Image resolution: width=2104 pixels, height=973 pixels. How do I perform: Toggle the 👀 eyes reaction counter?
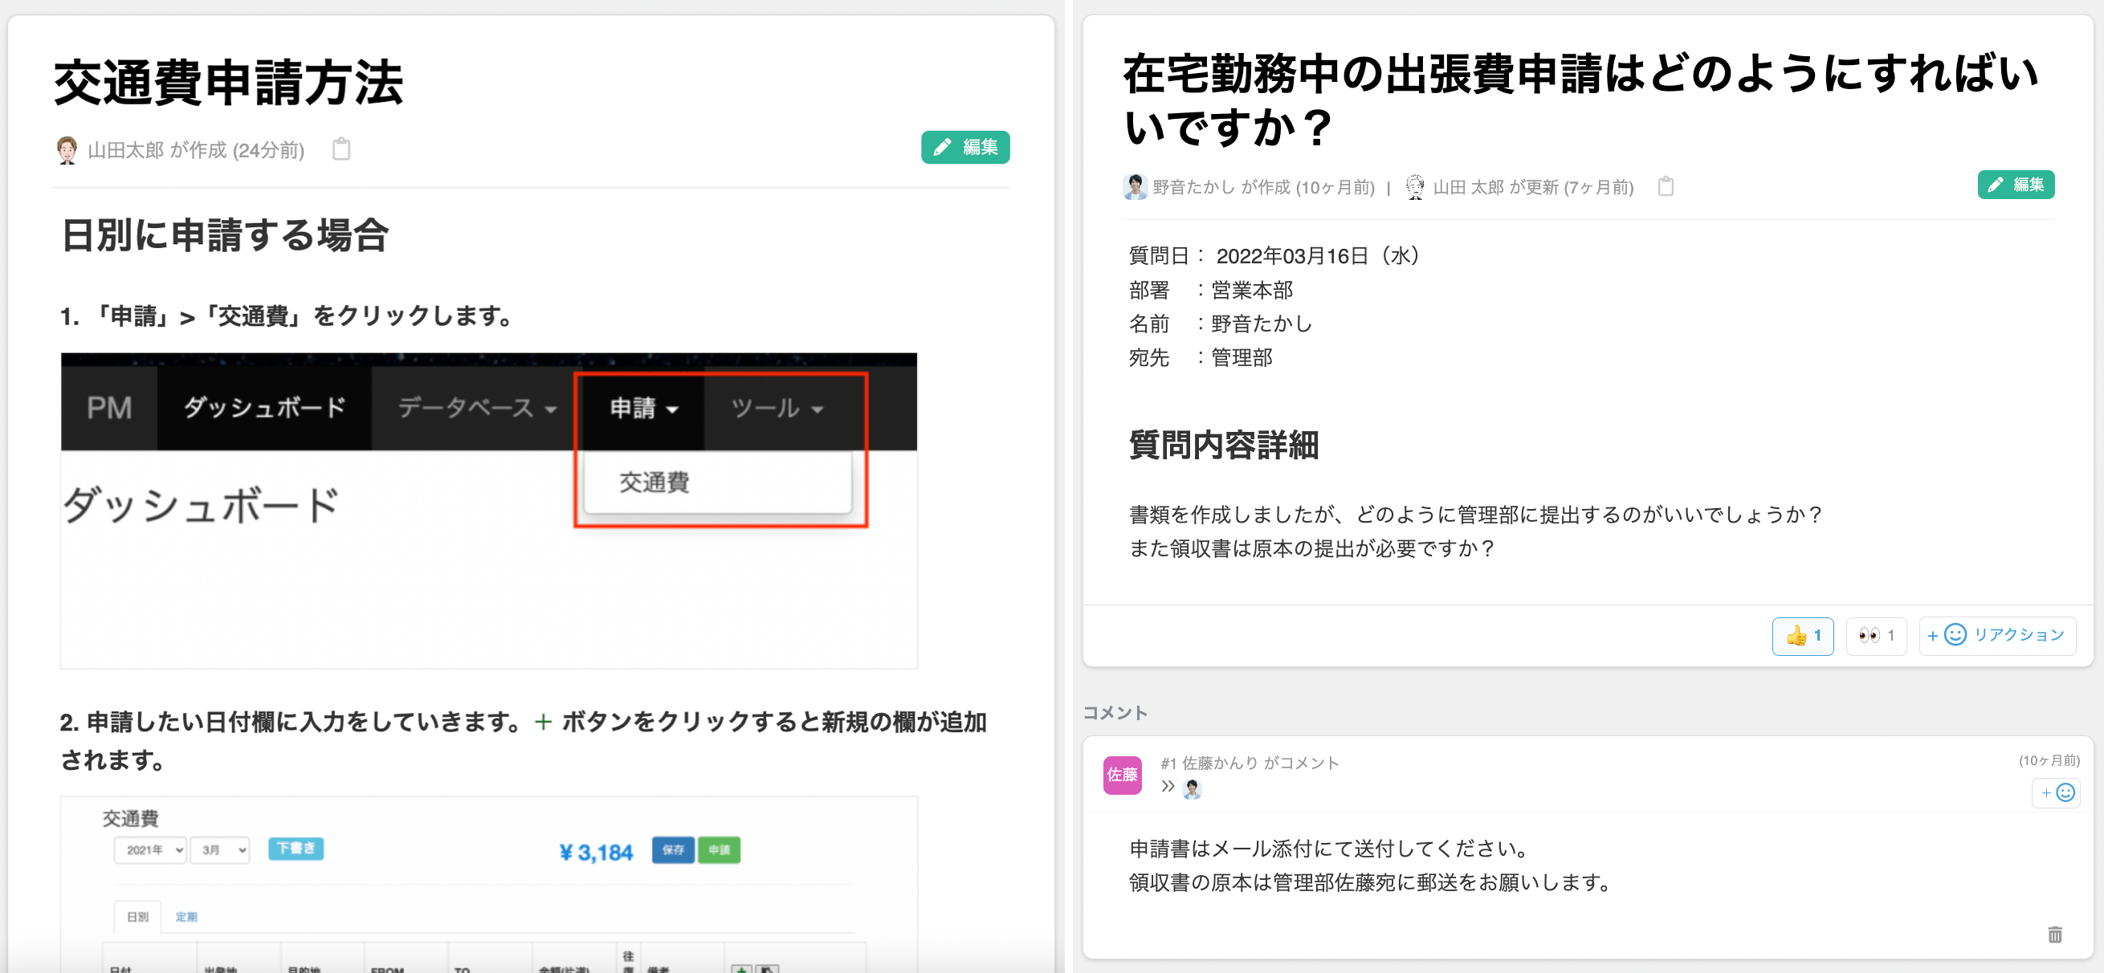click(1875, 636)
